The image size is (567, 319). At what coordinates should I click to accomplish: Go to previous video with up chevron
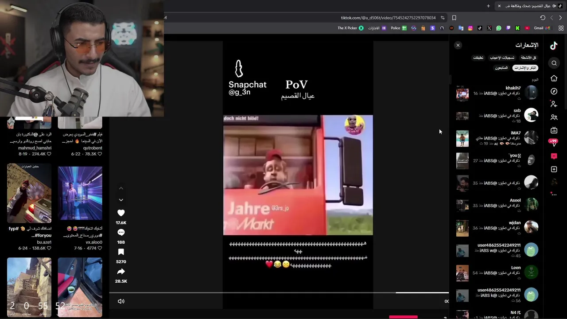(x=121, y=188)
